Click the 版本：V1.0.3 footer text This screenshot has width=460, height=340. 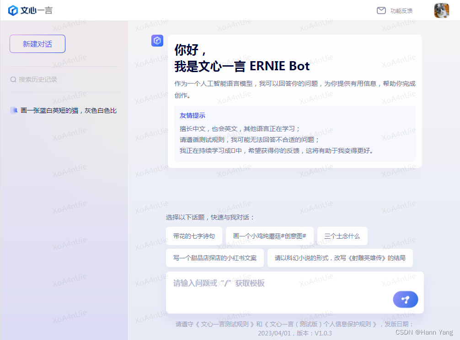pos(314,333)
